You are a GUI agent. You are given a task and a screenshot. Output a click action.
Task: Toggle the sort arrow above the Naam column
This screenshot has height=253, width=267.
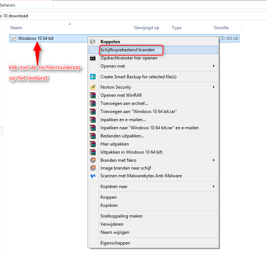[70, 24]
